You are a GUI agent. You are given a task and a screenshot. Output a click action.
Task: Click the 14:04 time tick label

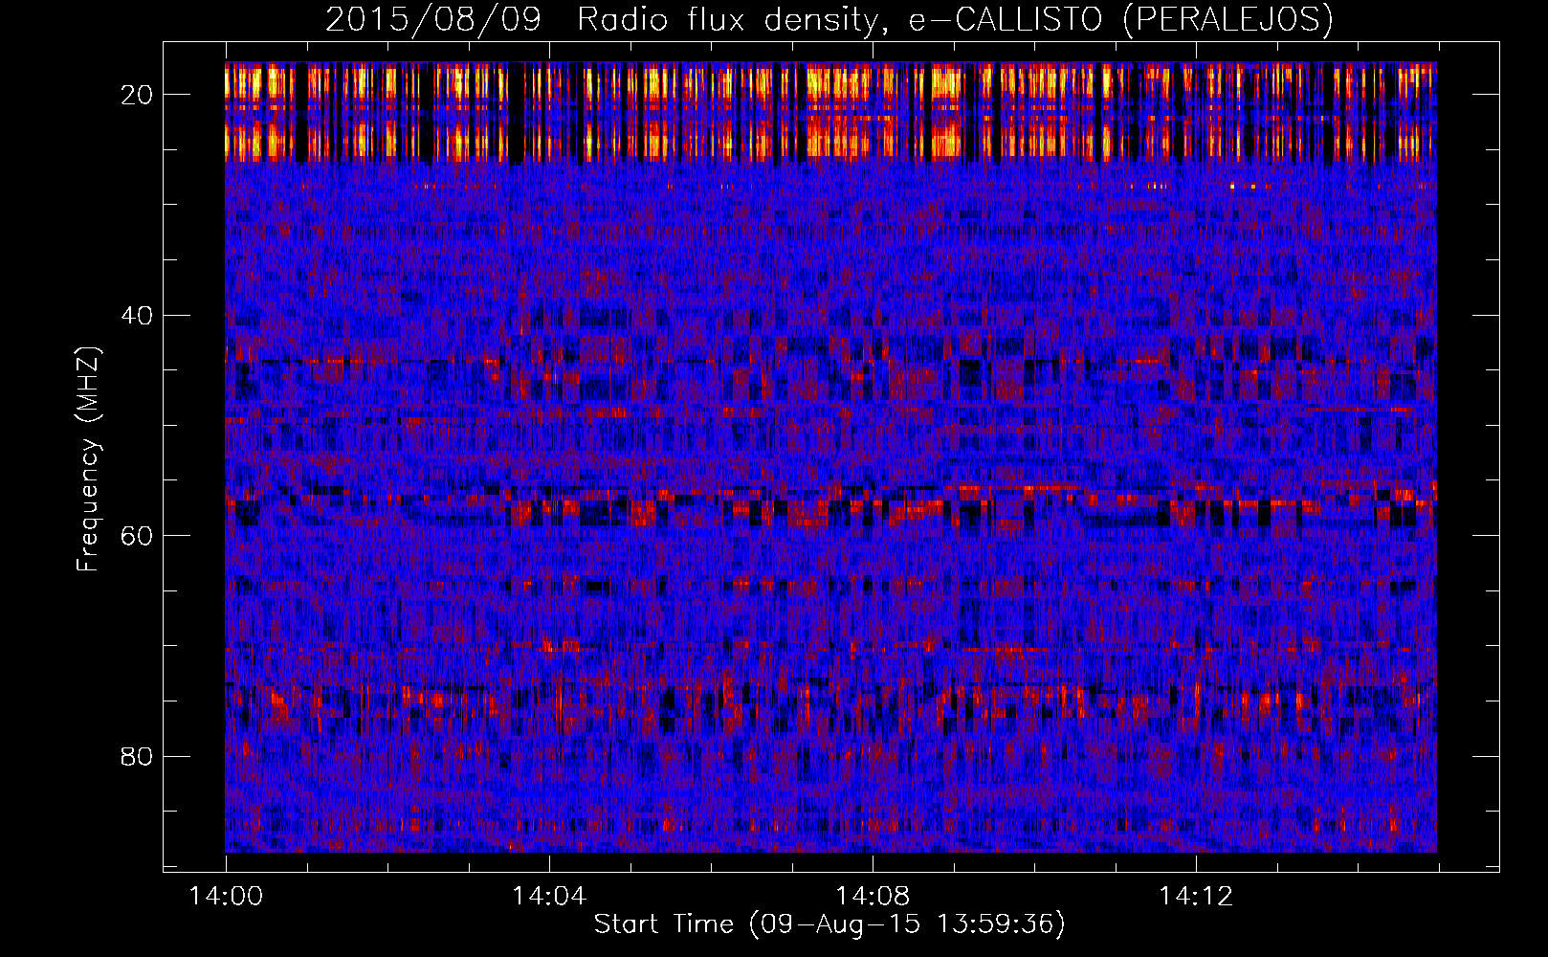click(x=549, y=896)
